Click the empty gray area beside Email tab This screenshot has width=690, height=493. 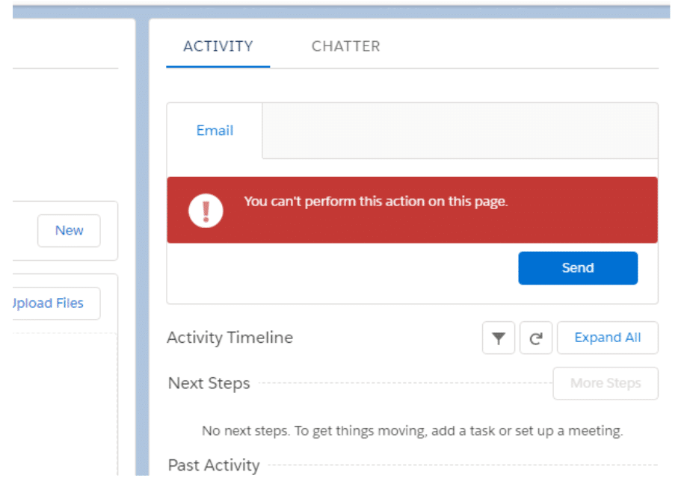460,131
